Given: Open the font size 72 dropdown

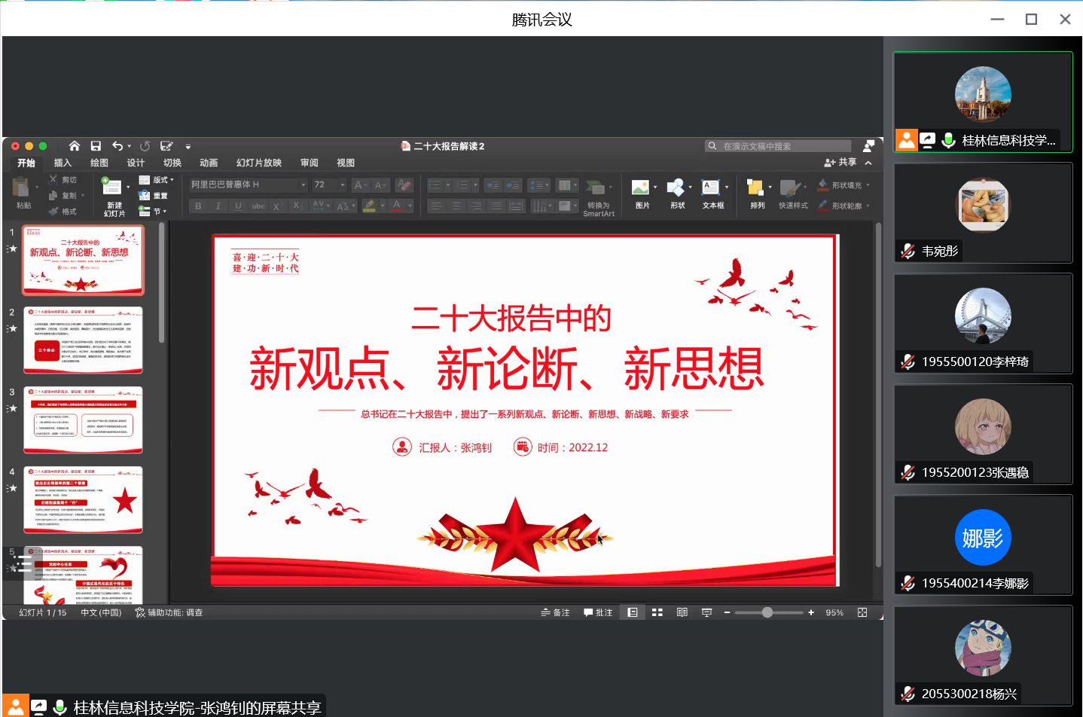Looking at the screenshot, I should [329, 185].
